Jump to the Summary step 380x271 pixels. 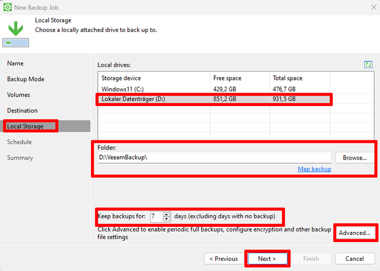20,158
